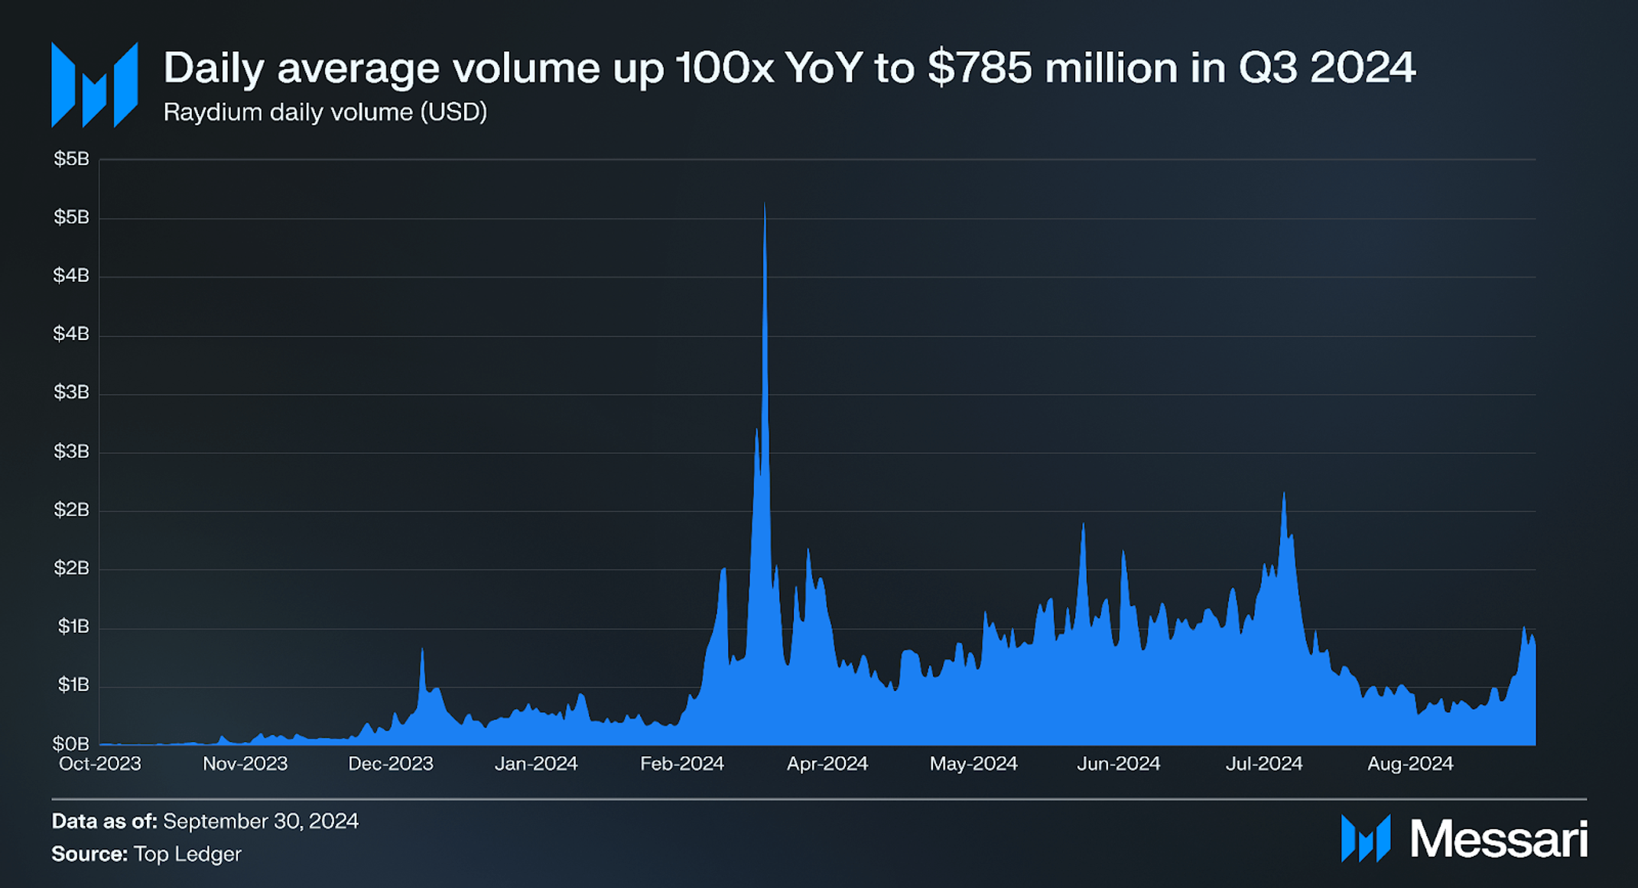1638x888 pixels.
Task: Click the May-2024 x-axis label
Action: (973, 763)
